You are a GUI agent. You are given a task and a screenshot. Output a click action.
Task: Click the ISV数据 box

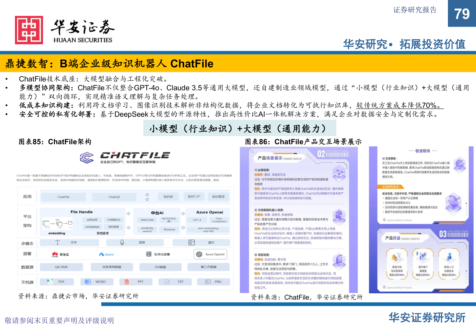pos(160,267)
